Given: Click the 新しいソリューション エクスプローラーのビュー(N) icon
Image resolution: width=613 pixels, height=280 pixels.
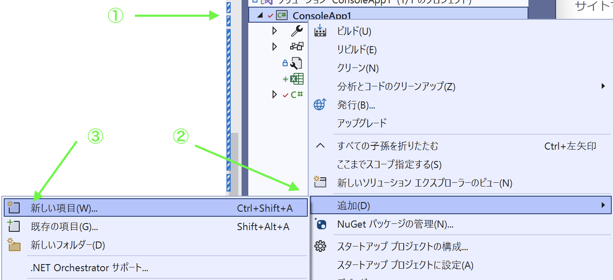Looking at the screenshot, I should [320, 181].
